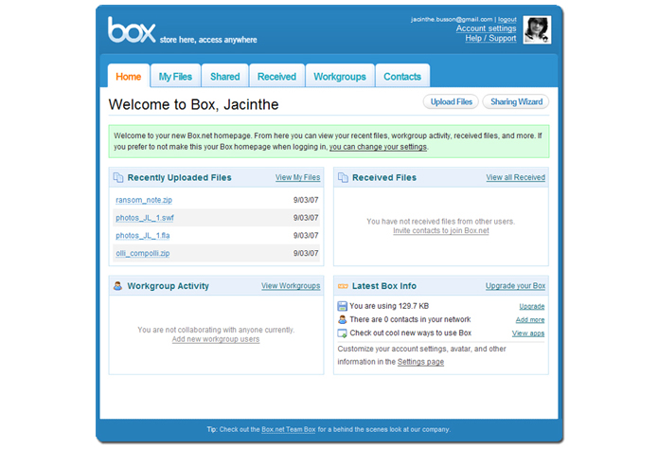Click the Box logo
Viewport: 658px width, 450px height.
pos(132,29)
